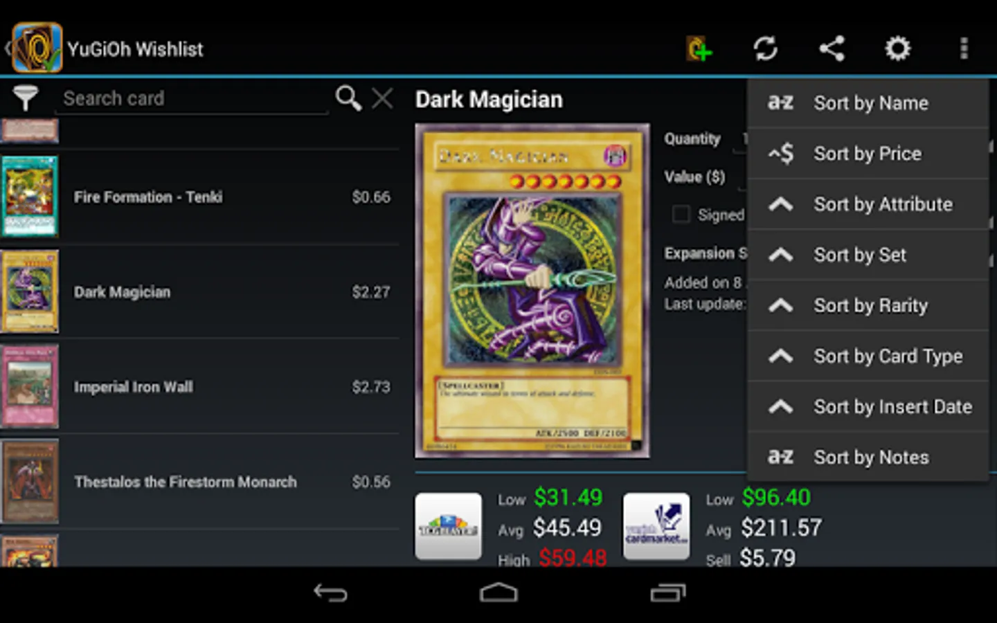
Task: Open the share icon in the top bar
Action: click(x=832, y=48)
